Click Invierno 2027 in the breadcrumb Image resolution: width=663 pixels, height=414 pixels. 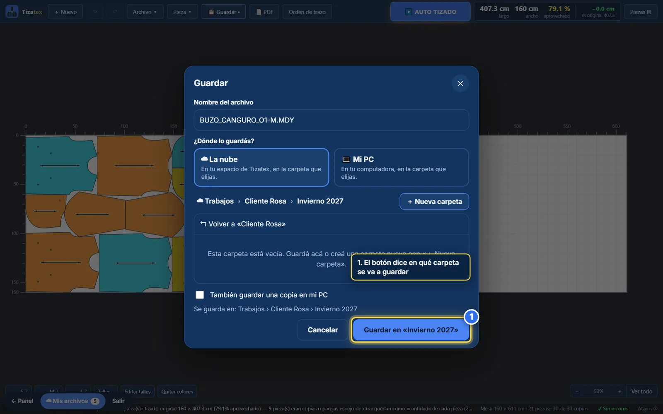(x=320, y=201)
